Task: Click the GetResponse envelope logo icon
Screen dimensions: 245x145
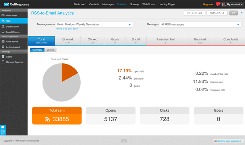Action: 6,4
